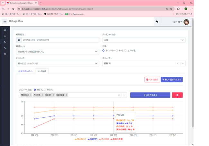
Task: Toggle the sidebar menu hamburger icon
Action: [x=5, y=21]
